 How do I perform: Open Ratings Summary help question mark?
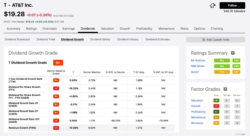click(x=233, y=53)
